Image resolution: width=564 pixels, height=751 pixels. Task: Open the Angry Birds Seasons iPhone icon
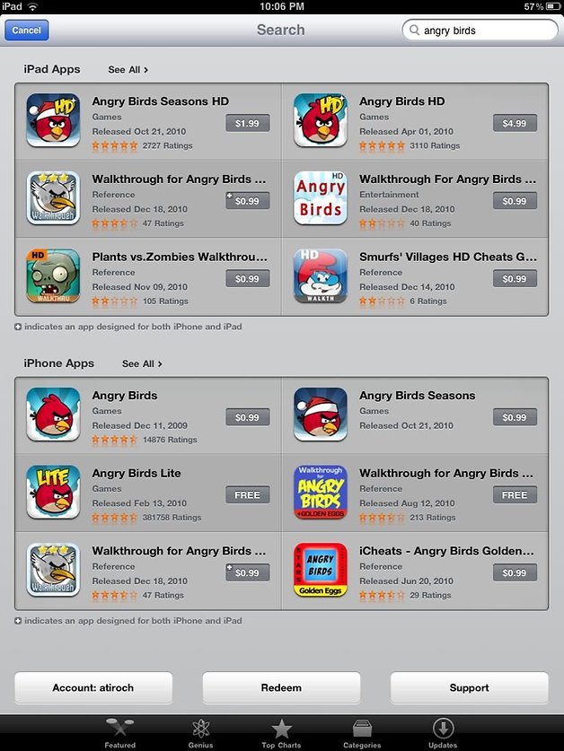pyautogui.click(x=321, y=415)
